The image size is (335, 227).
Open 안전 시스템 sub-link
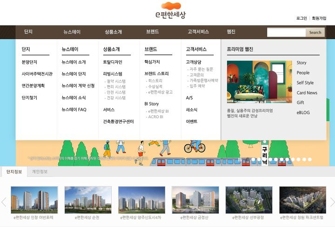click(x=116, y=92)
